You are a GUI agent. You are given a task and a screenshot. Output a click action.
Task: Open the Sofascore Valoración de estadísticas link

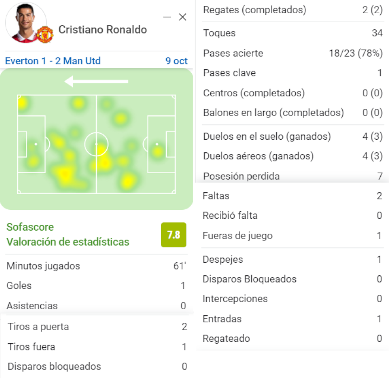(x=68, y=235)
